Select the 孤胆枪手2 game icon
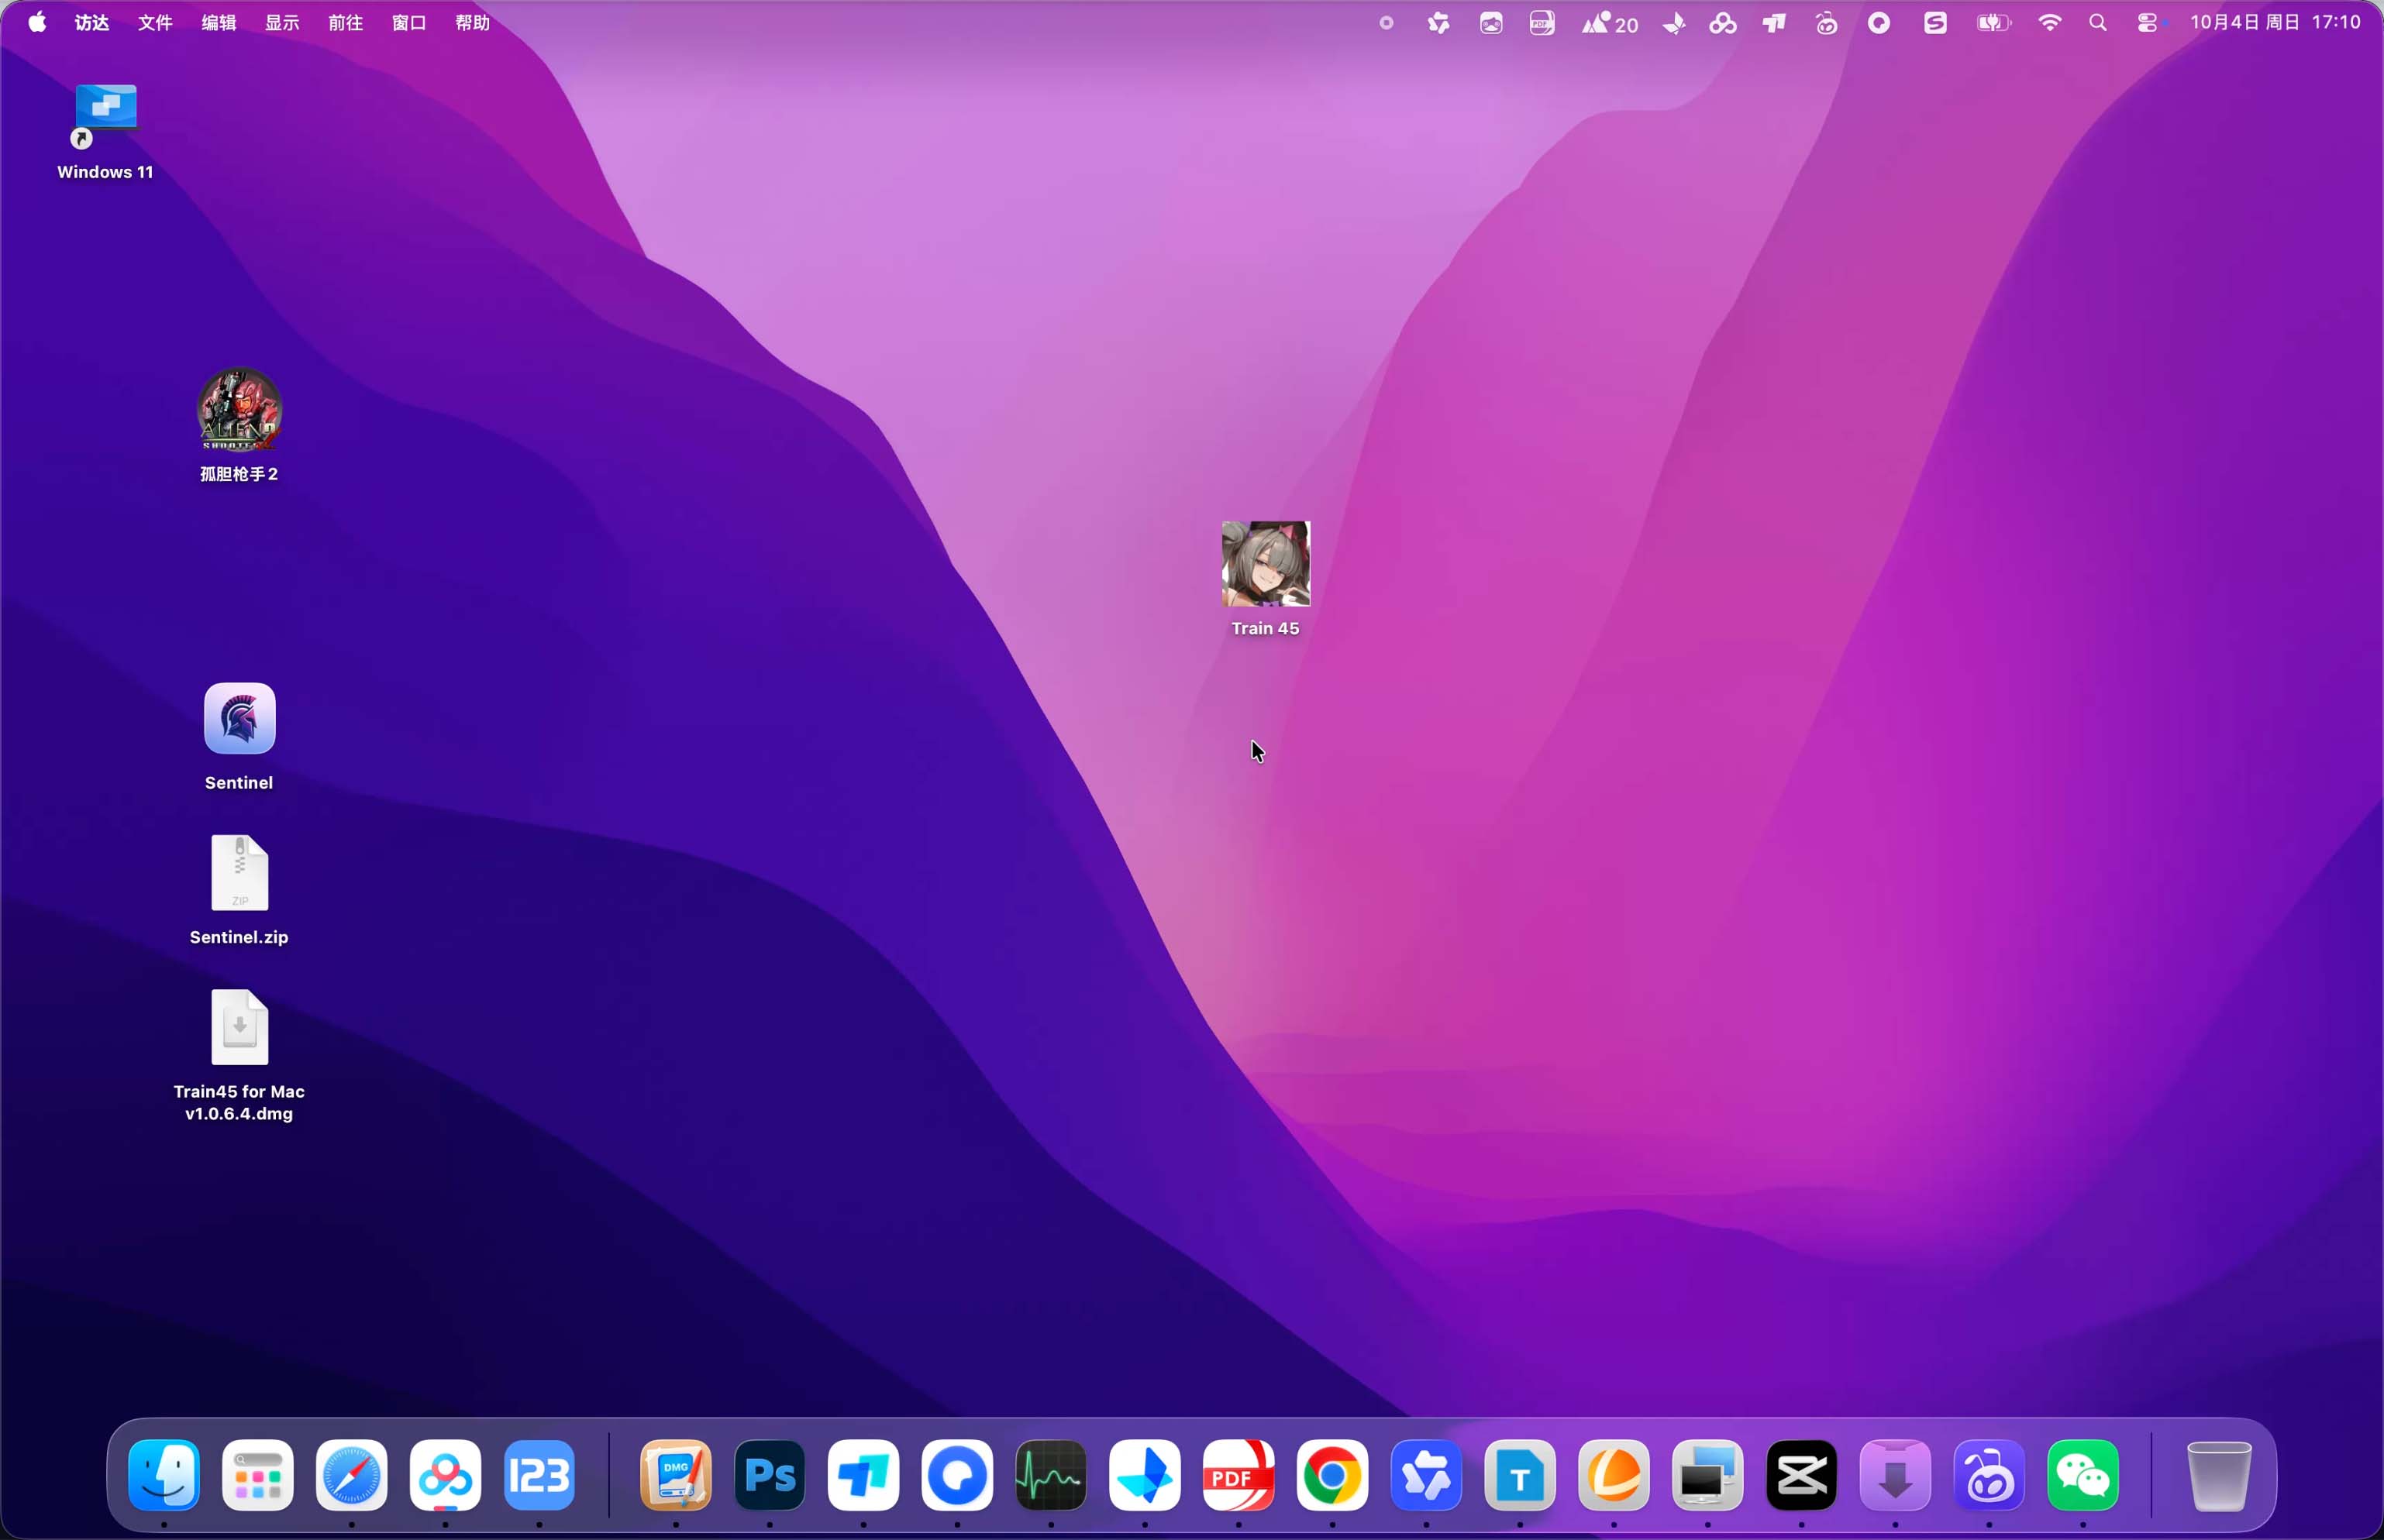Image resolution: width=2384 pixels, height=1540 pixels. tap(239, 425)
